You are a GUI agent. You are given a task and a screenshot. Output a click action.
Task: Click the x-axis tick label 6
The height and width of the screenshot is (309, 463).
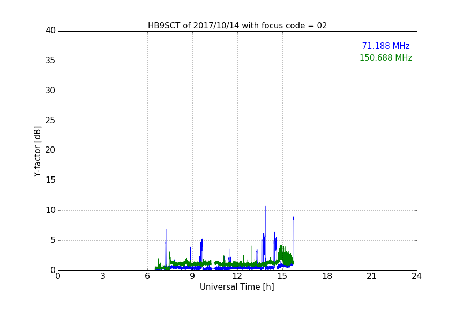(x=147, y=277)
